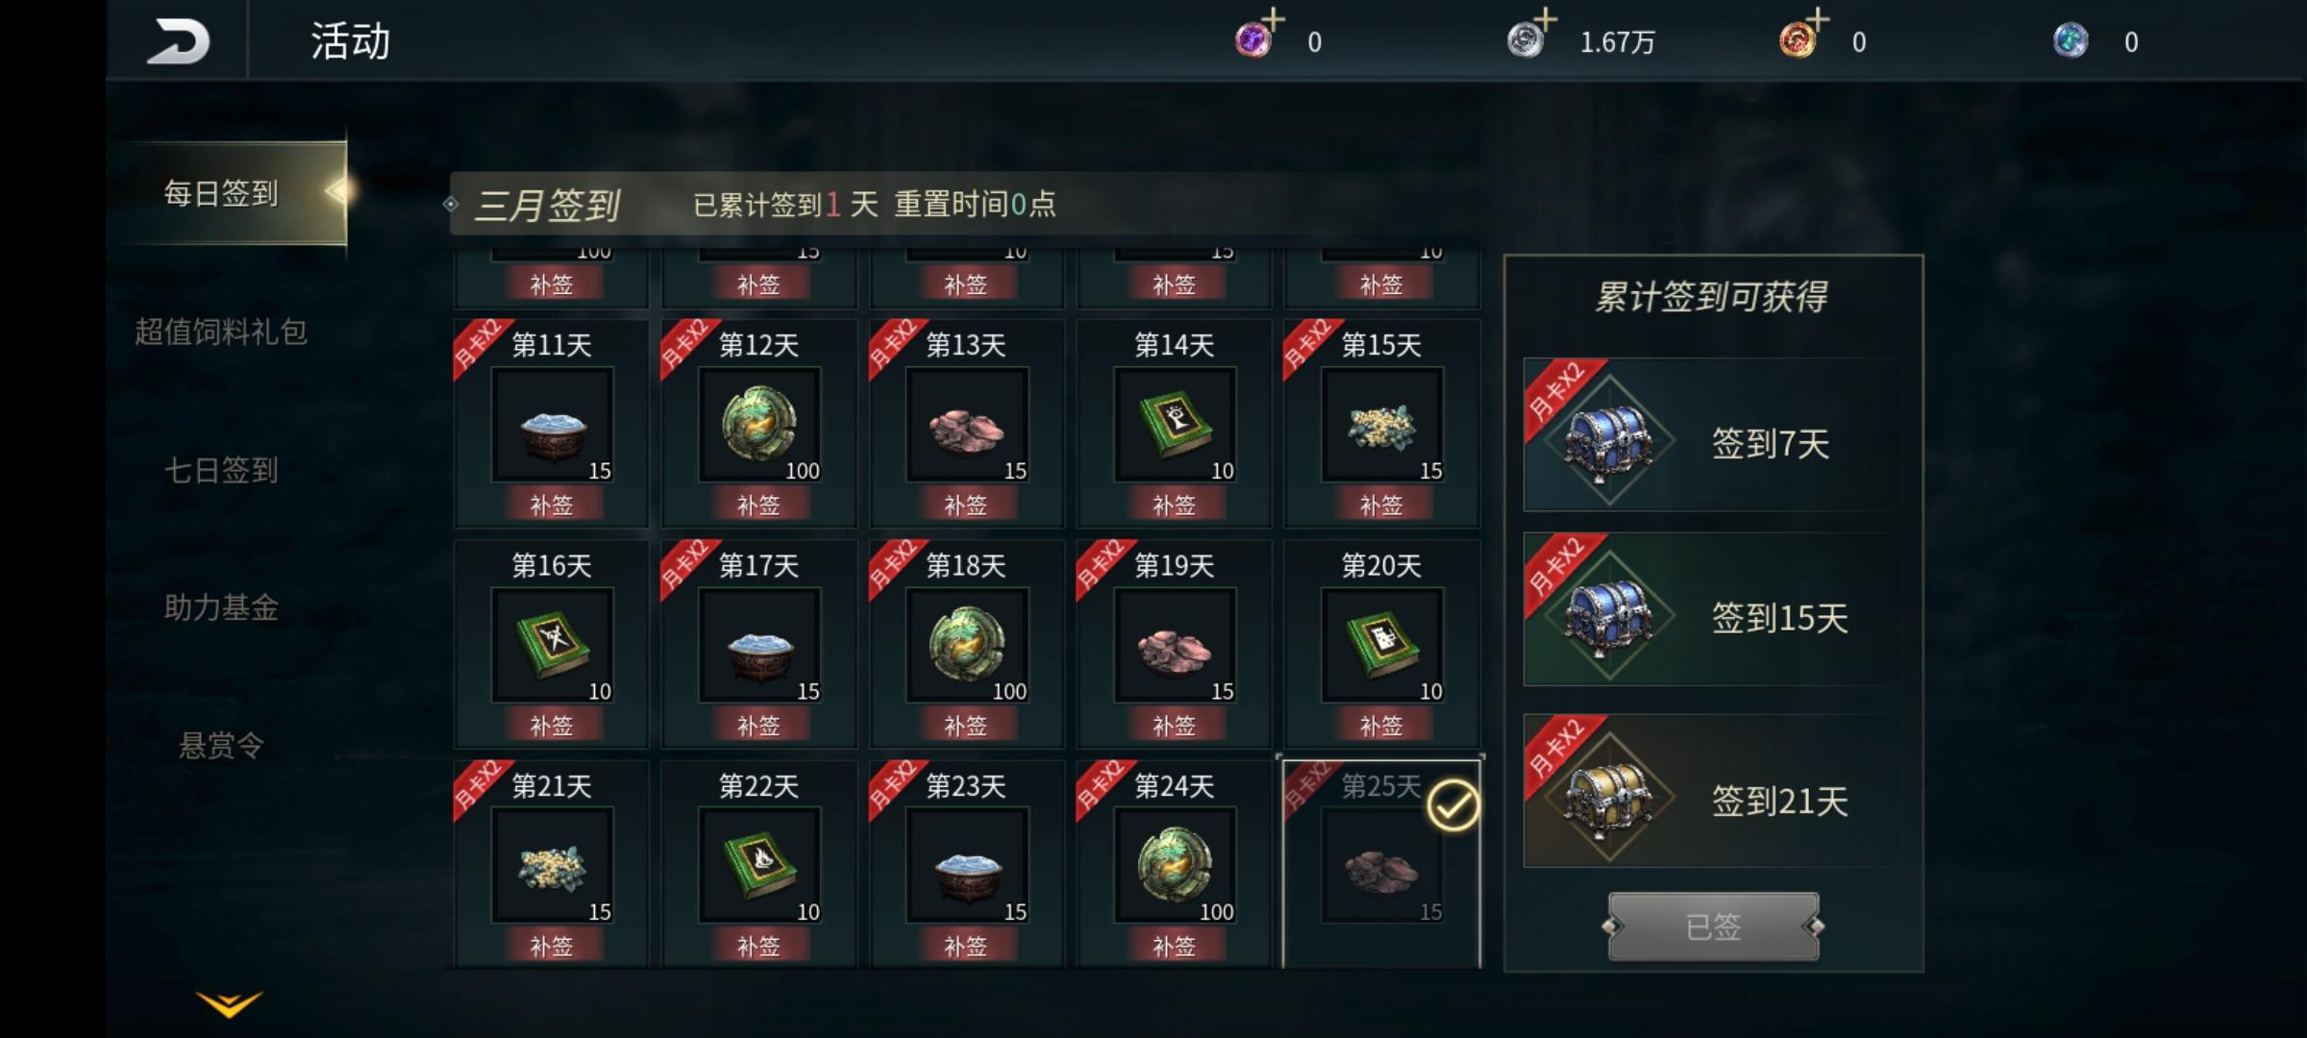Select the 助力基金 tab
This screenshot has width=2307, height=1038.
coord(221,607)
